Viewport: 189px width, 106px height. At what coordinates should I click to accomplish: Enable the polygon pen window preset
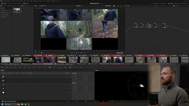pyautogui.click(x=3, y=85)
